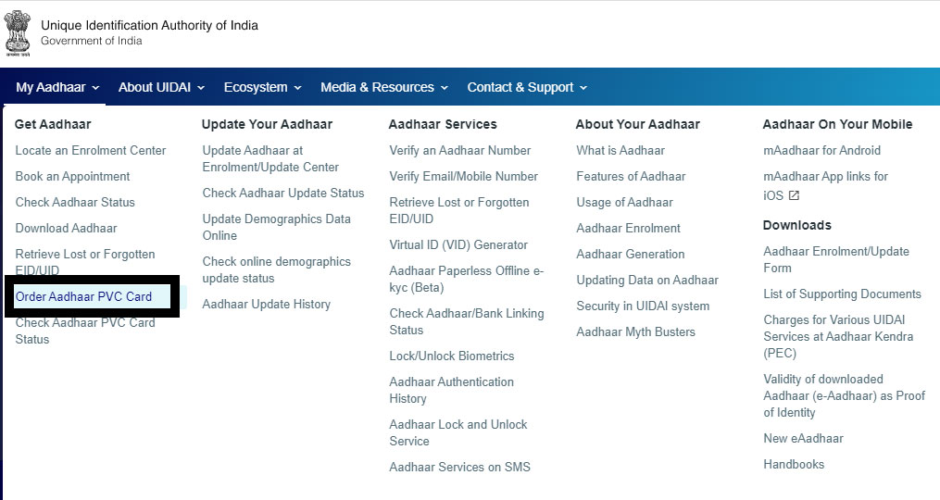
Task: Open the My Aadhaar menu
Action: click(56, 88)
